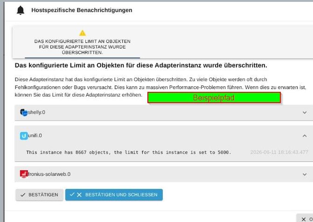Click the Bestätigen button
The height and width of the screenshot is (222, 313).
pos(39,194)
